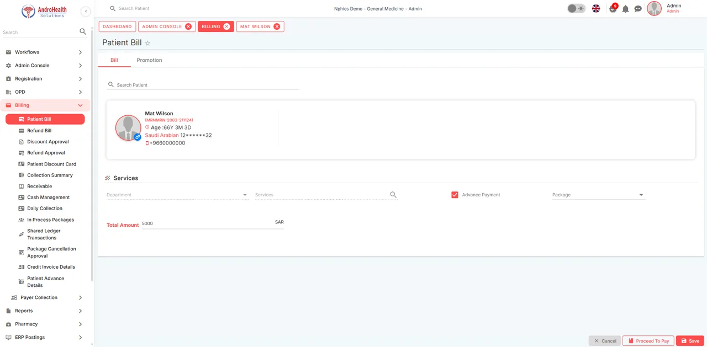The width and height of the screenshot is (707, 347).
Task: Click the Saudi Arabian nationality link
Action: (x=162, y=135)
